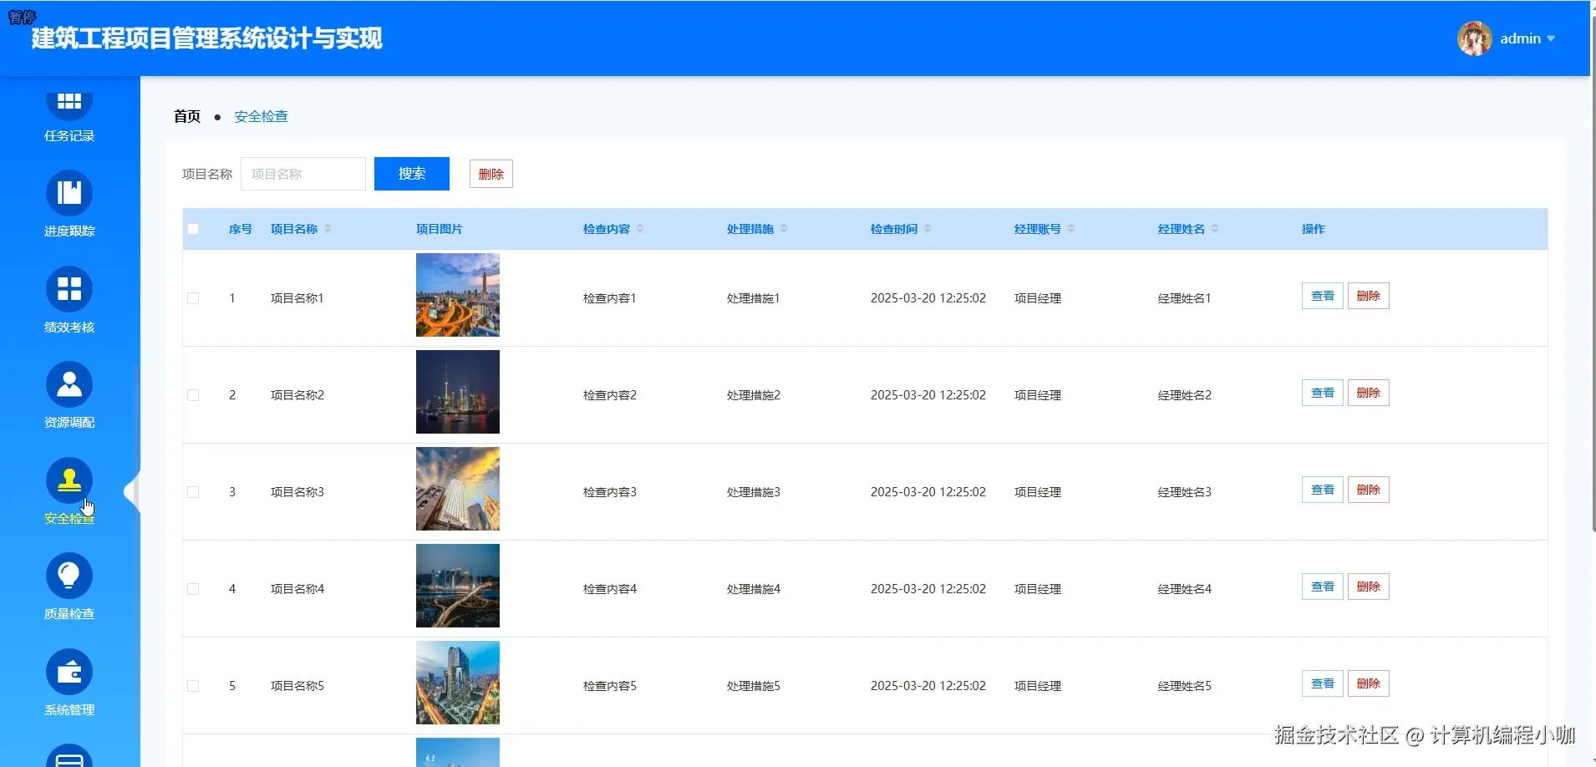The width and height of the screenshot is (1596, 767).
Task: View details of 项目名称4 with 查看
Action: [1323, 587]
